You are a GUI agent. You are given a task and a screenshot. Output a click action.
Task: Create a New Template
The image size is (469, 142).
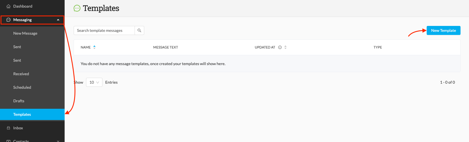(x=444, y=30)
